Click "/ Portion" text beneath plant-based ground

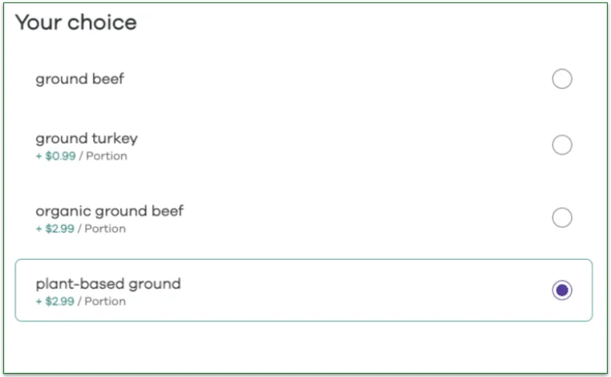click(103, 302)
